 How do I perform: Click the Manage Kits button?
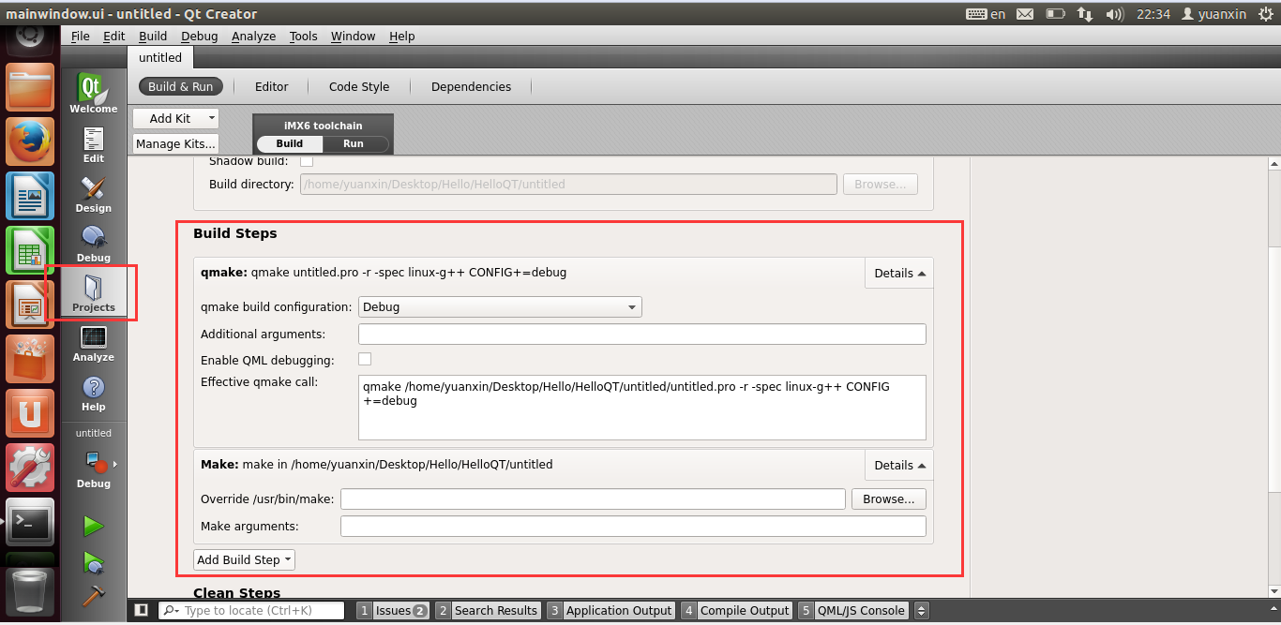(x=175, y=143)
